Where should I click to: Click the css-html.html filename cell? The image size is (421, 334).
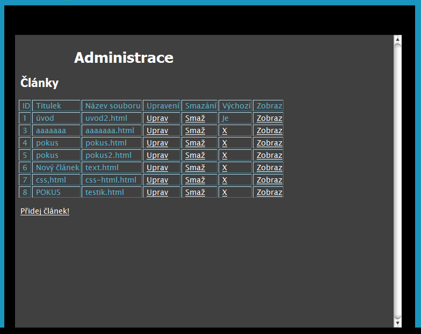(x=112, y=180)
